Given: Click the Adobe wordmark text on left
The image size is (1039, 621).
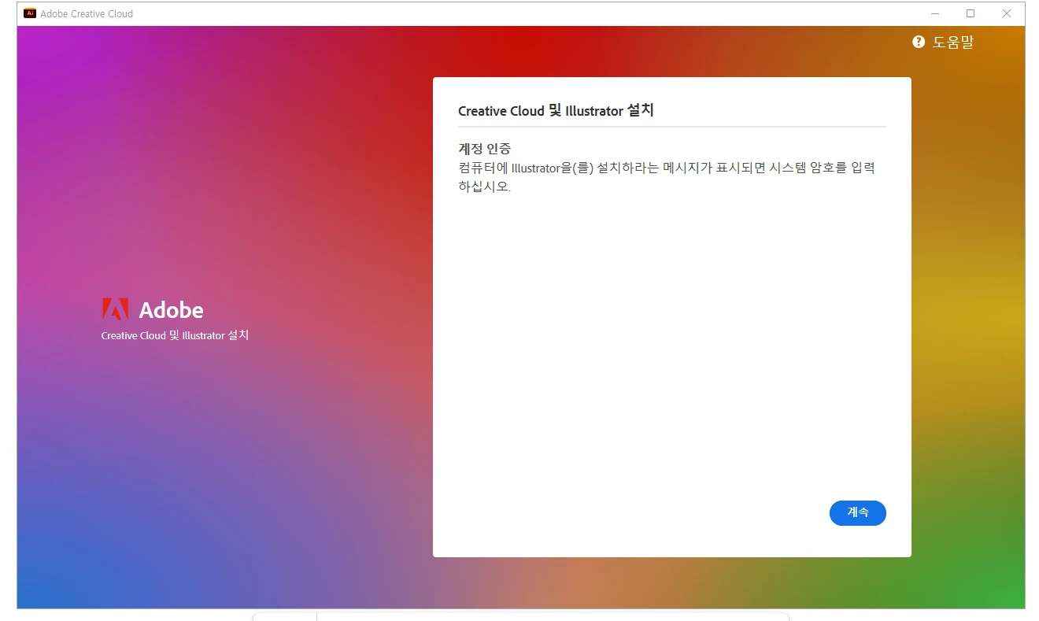Looking at the screenshot, I should click(171, 310).
